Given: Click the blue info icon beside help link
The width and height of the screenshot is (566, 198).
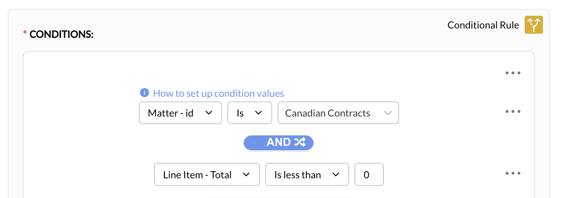Looking at the screenshot, I should point(144,93).
